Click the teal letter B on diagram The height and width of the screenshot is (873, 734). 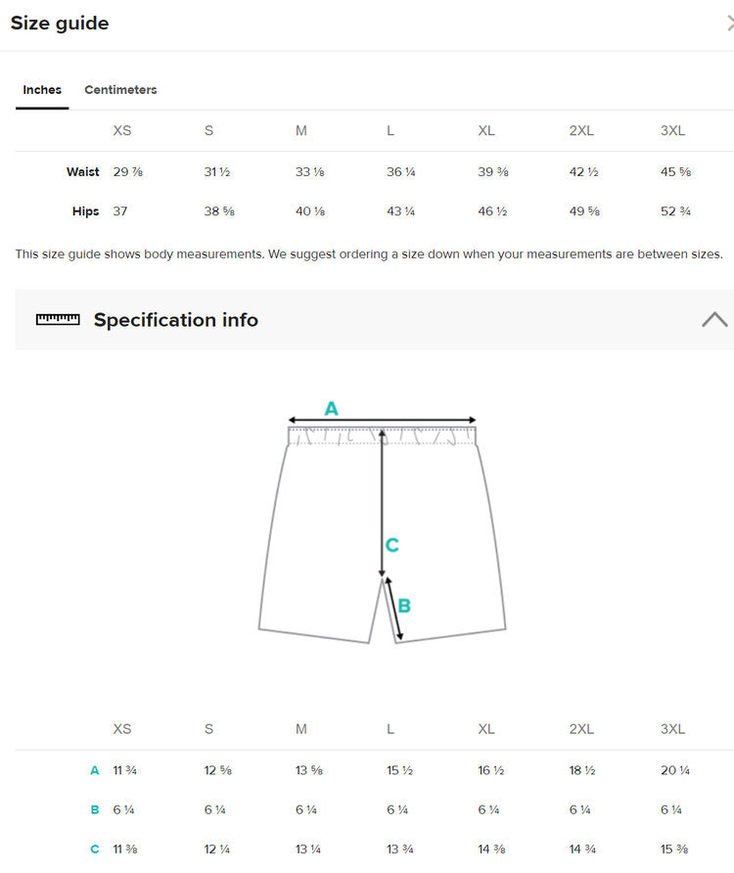coord(403,606)
